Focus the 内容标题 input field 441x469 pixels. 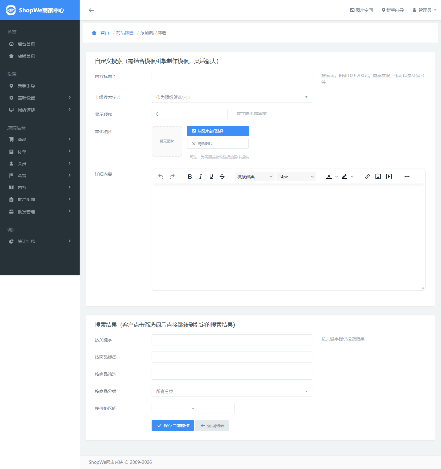pyautogui.click(x=232, y=76)
